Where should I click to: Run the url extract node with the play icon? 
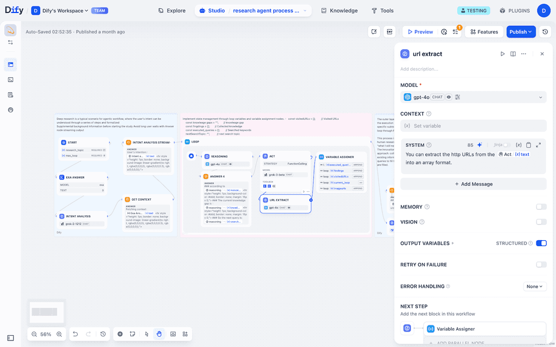click(503, 54)
